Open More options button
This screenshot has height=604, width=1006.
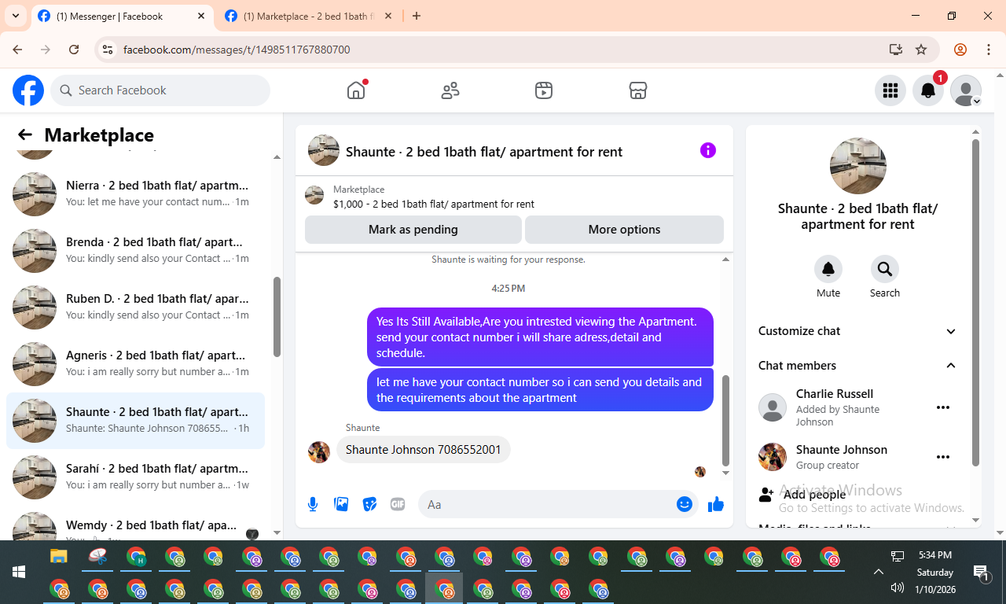point(624,230)
